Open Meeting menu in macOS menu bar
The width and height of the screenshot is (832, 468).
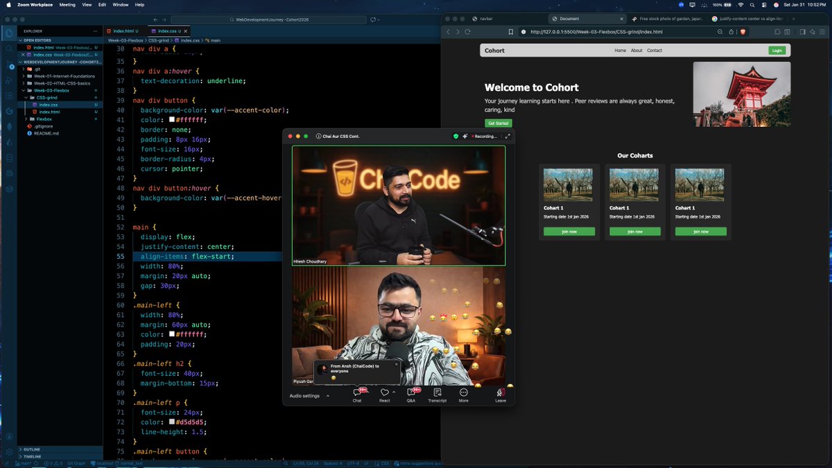(x=67, y=4)
